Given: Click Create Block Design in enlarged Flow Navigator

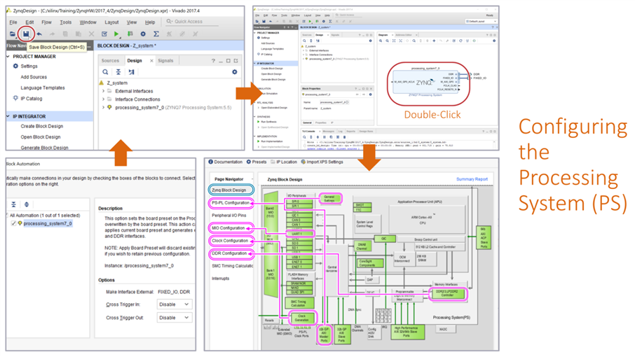Looking at the screenshot, I should pyautogui.click(x=42, y=126).
